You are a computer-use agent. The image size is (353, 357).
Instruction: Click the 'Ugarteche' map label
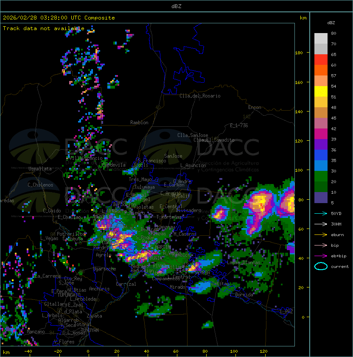pos(105,269)
